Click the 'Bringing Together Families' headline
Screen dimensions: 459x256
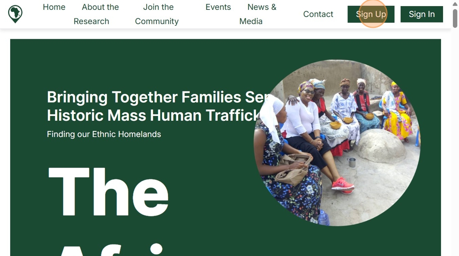tap(156, 106)
